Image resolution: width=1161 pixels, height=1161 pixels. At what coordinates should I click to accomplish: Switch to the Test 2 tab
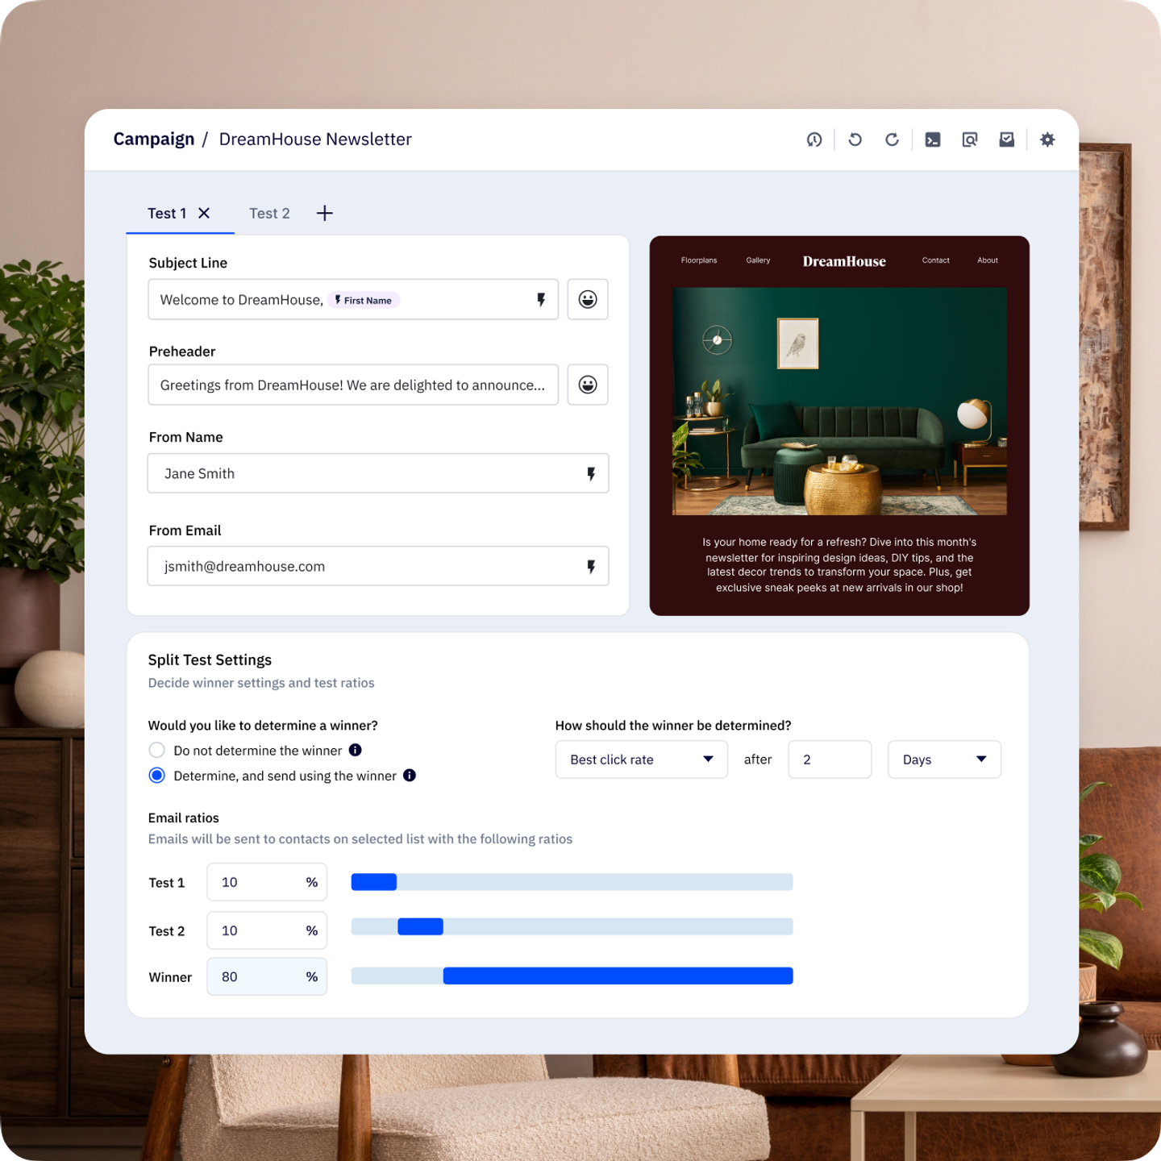(269, 213)
